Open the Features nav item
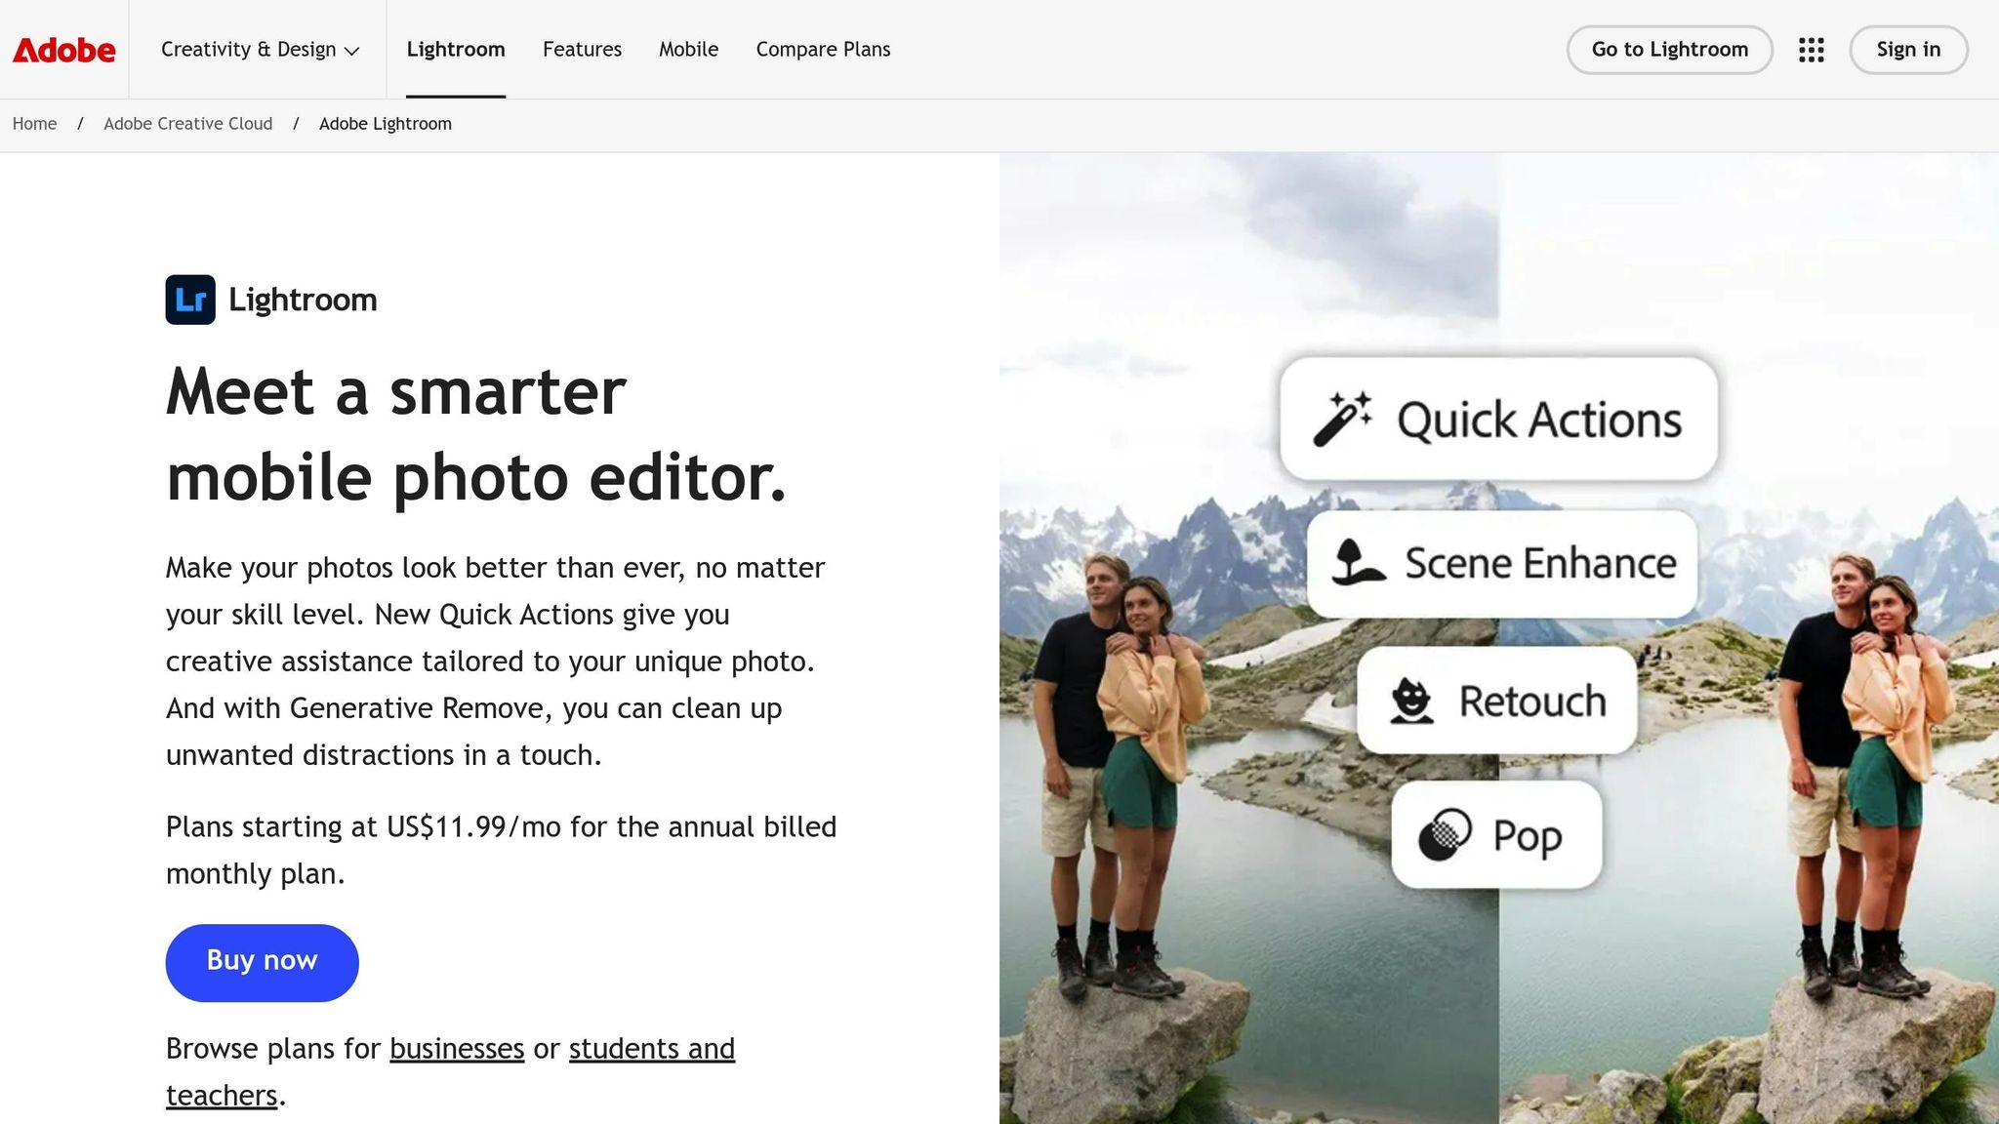Screen dimensions: 1999x1124 click(582, 50)
